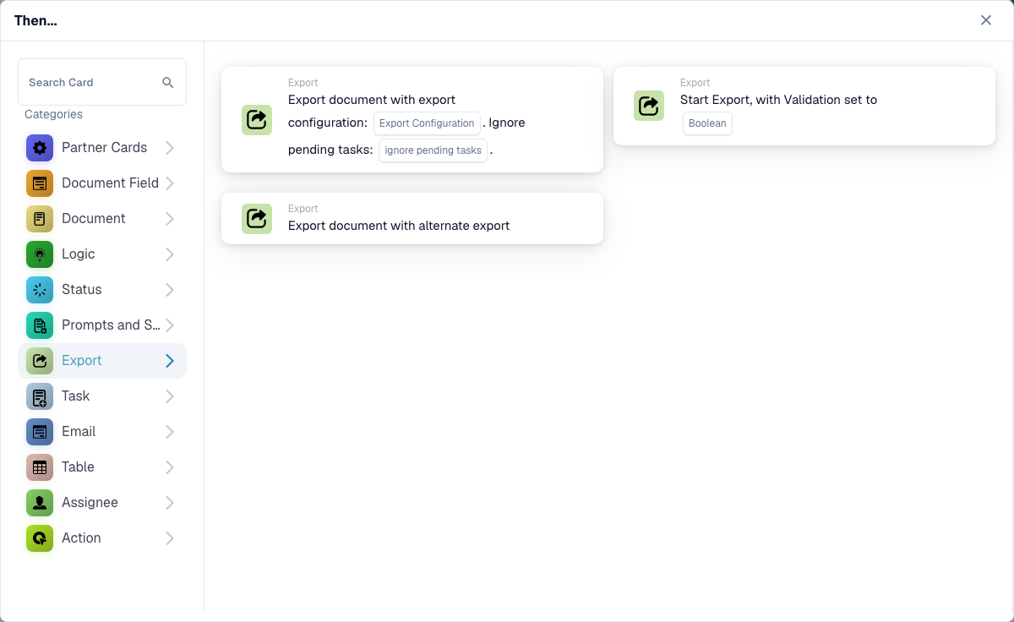This screenshot has width=1014, height=622.
Task: Click the Logic lightbulb icon
Action: pyautogui.click(x=40, y=254)
